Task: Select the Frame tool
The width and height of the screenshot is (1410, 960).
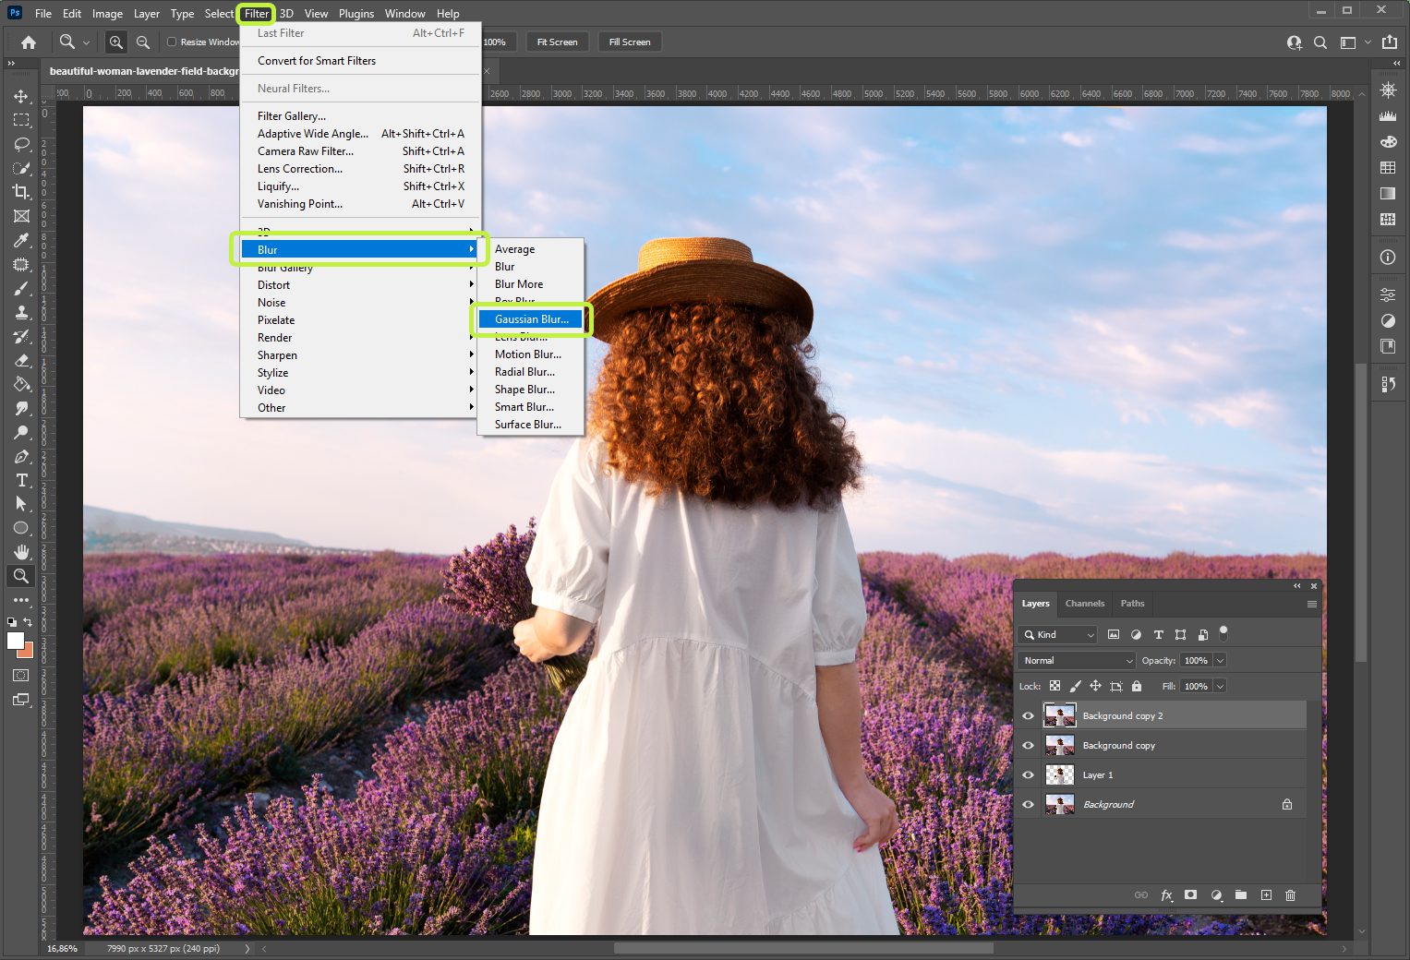Action: pyautogui.click(x=21, y=216)
